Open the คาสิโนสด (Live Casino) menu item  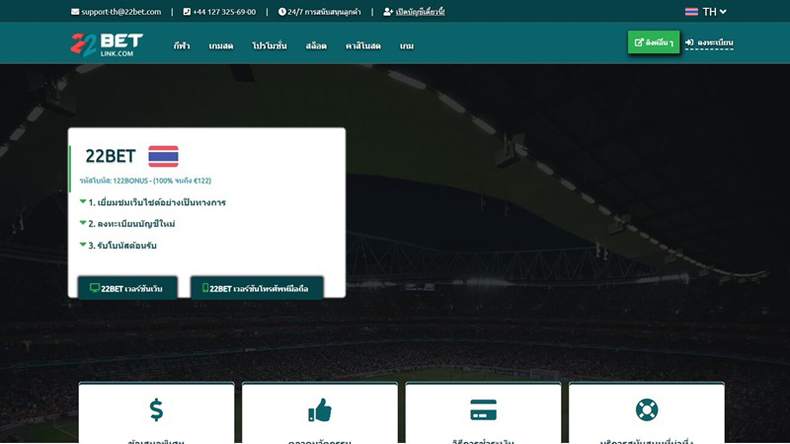click(x=363, y=46)
